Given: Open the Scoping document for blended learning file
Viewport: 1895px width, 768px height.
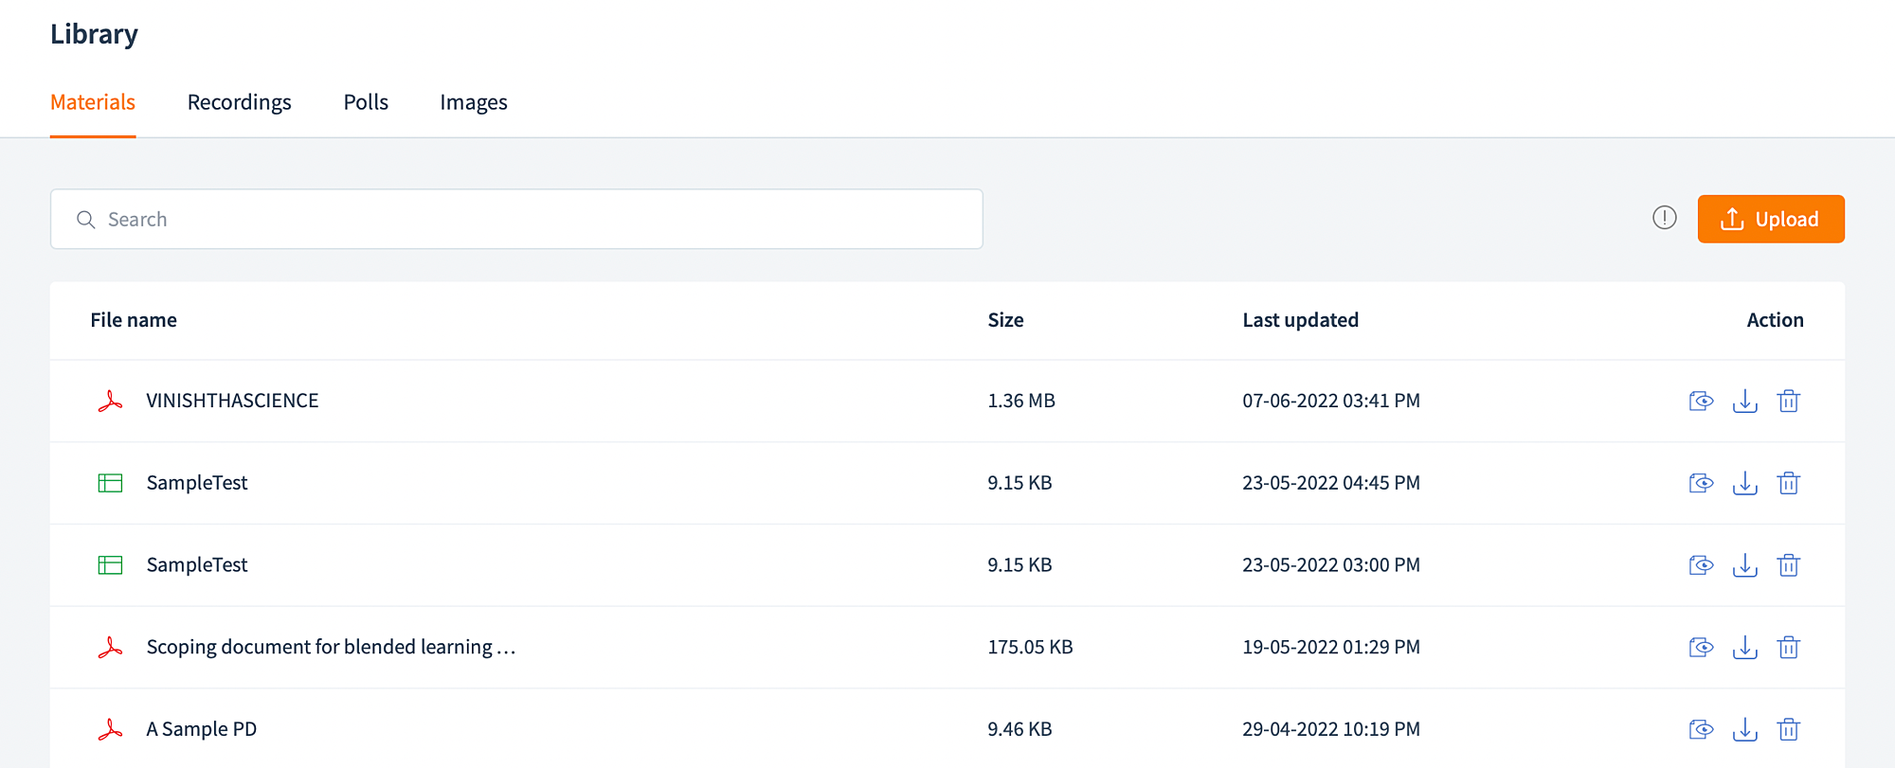Looking at the screenshot, I should [x=331, y=647].
